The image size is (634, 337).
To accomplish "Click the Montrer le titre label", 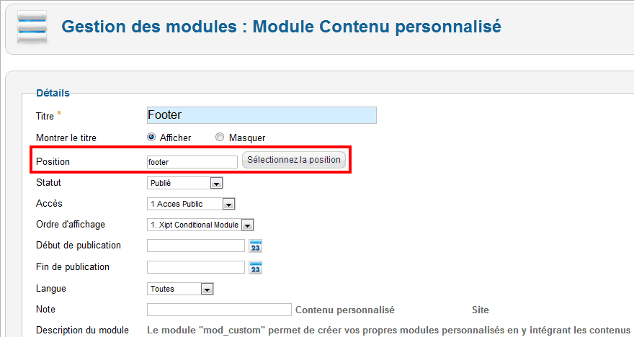I will coord(66,138).
